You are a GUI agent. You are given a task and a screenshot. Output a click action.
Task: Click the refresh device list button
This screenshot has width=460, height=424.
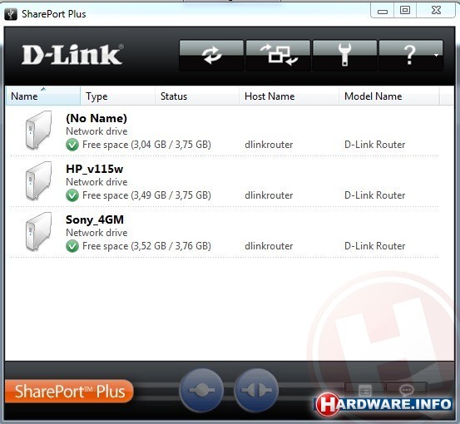[x=211, y=56]
